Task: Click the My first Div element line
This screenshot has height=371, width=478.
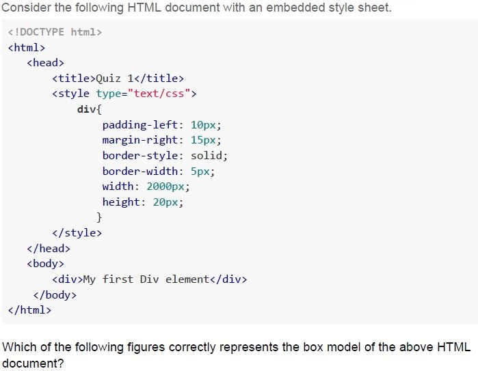Action: pyautogui.click(x=149, y=279)
